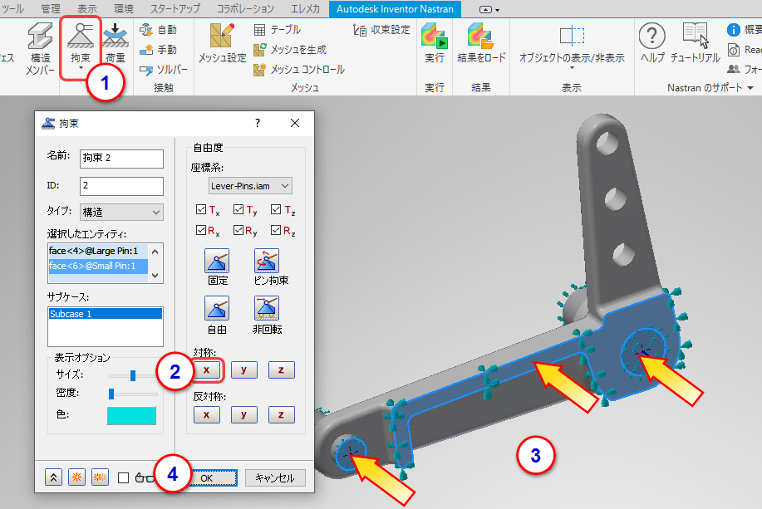Click 結果をロード icon

coord(481,44)
